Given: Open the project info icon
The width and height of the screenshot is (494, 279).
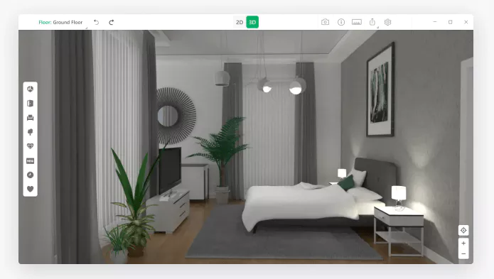Looking at the screenshot, I should tap(341, 22).
